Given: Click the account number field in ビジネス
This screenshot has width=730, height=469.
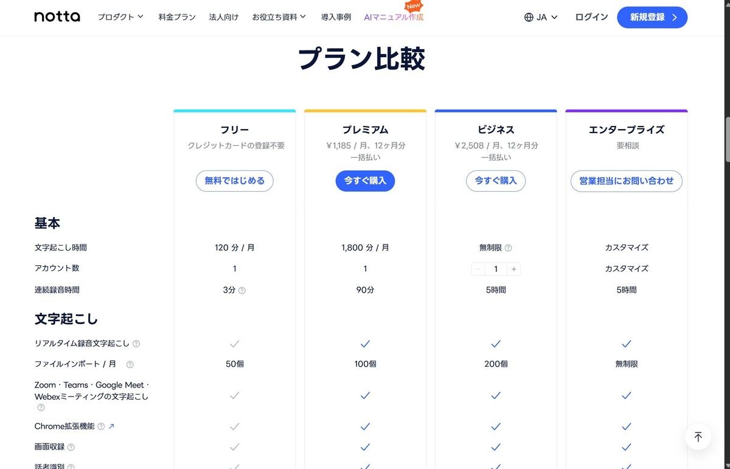Looking at the screenshot, I should click(496, 269).
